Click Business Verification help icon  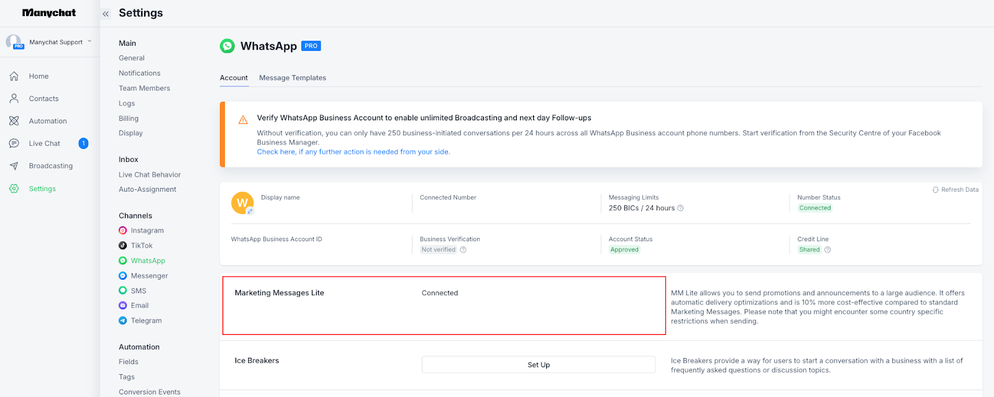[x=463, y=250]
